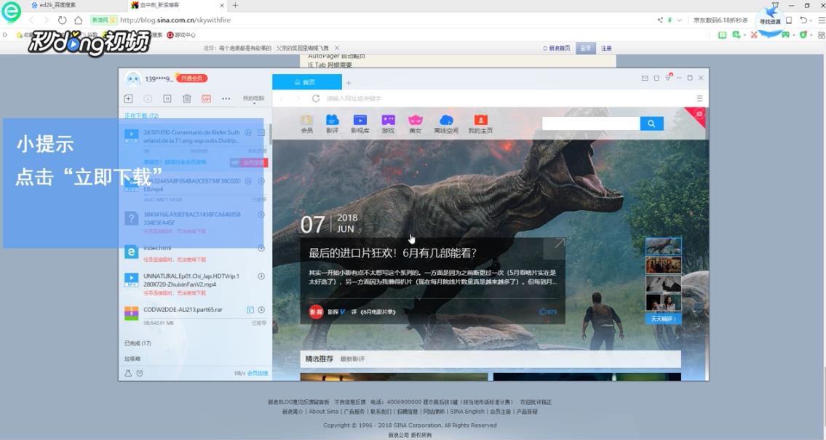The width and height of the screenshot is (826, 440).
Task: Open the 游戏 shortcut icon
Action: click(388, 124)
